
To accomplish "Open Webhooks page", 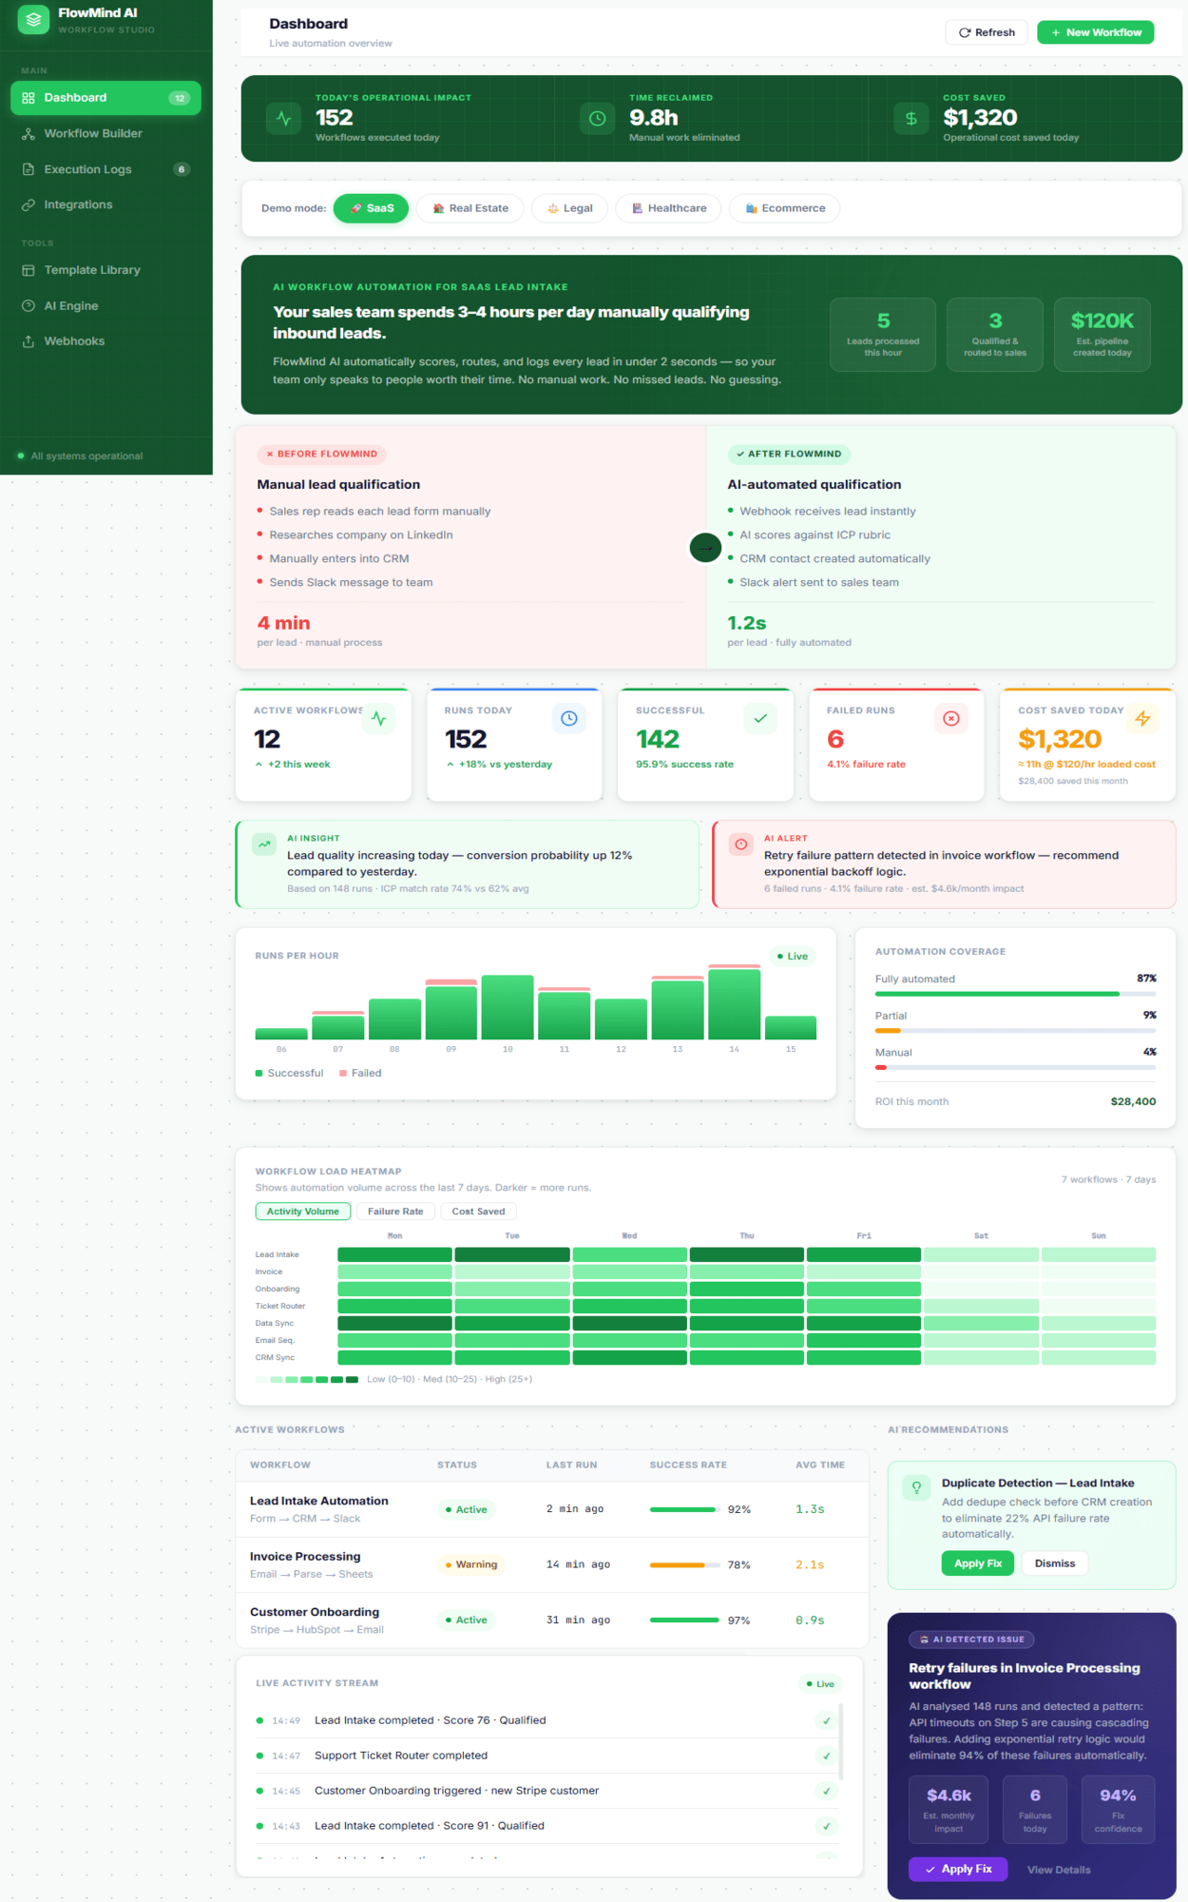I will [105, 341].
